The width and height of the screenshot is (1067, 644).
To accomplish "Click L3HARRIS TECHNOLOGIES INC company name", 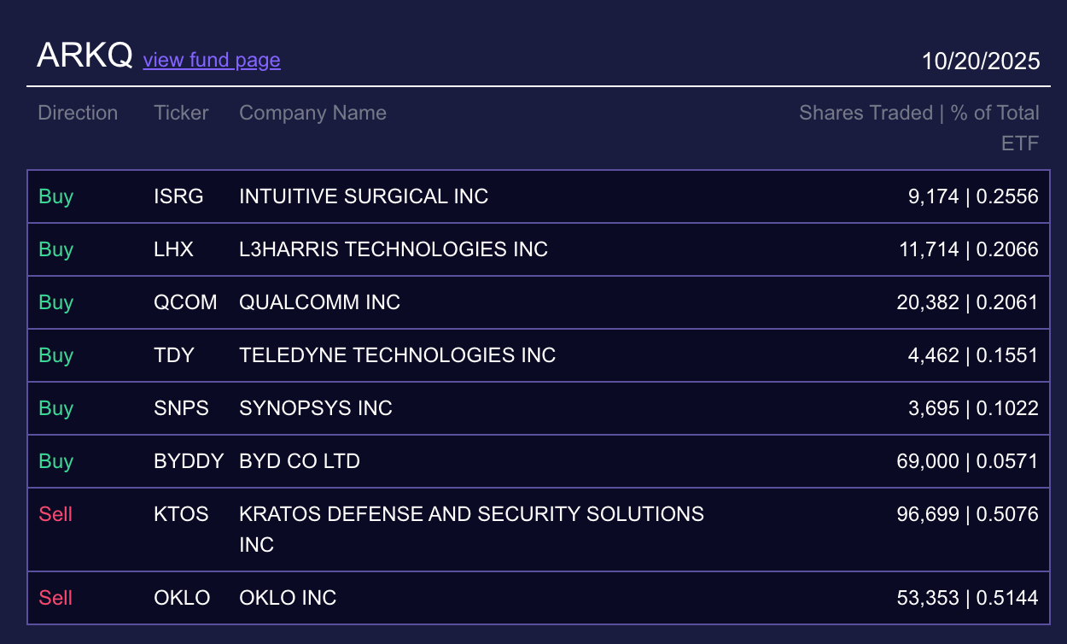I will (394, 249).
